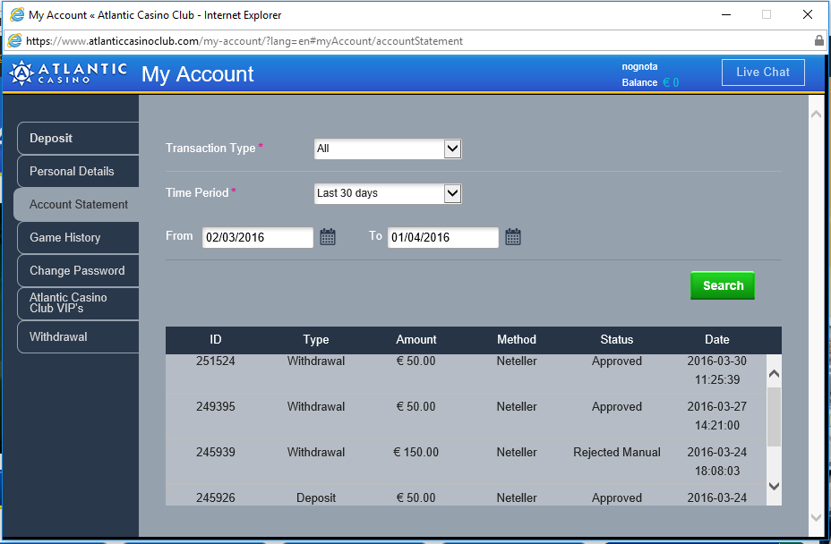Select transaction ID 245926
This screenshot has height=544, width=831.
coord(216,497)
